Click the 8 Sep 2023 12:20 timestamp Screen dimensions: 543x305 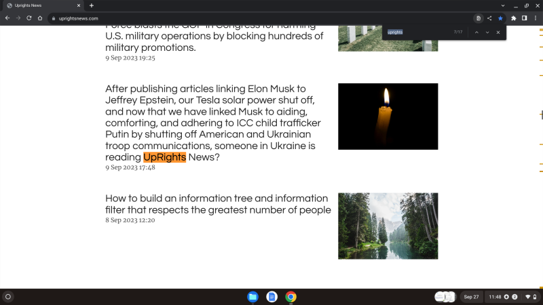point(130,220)
